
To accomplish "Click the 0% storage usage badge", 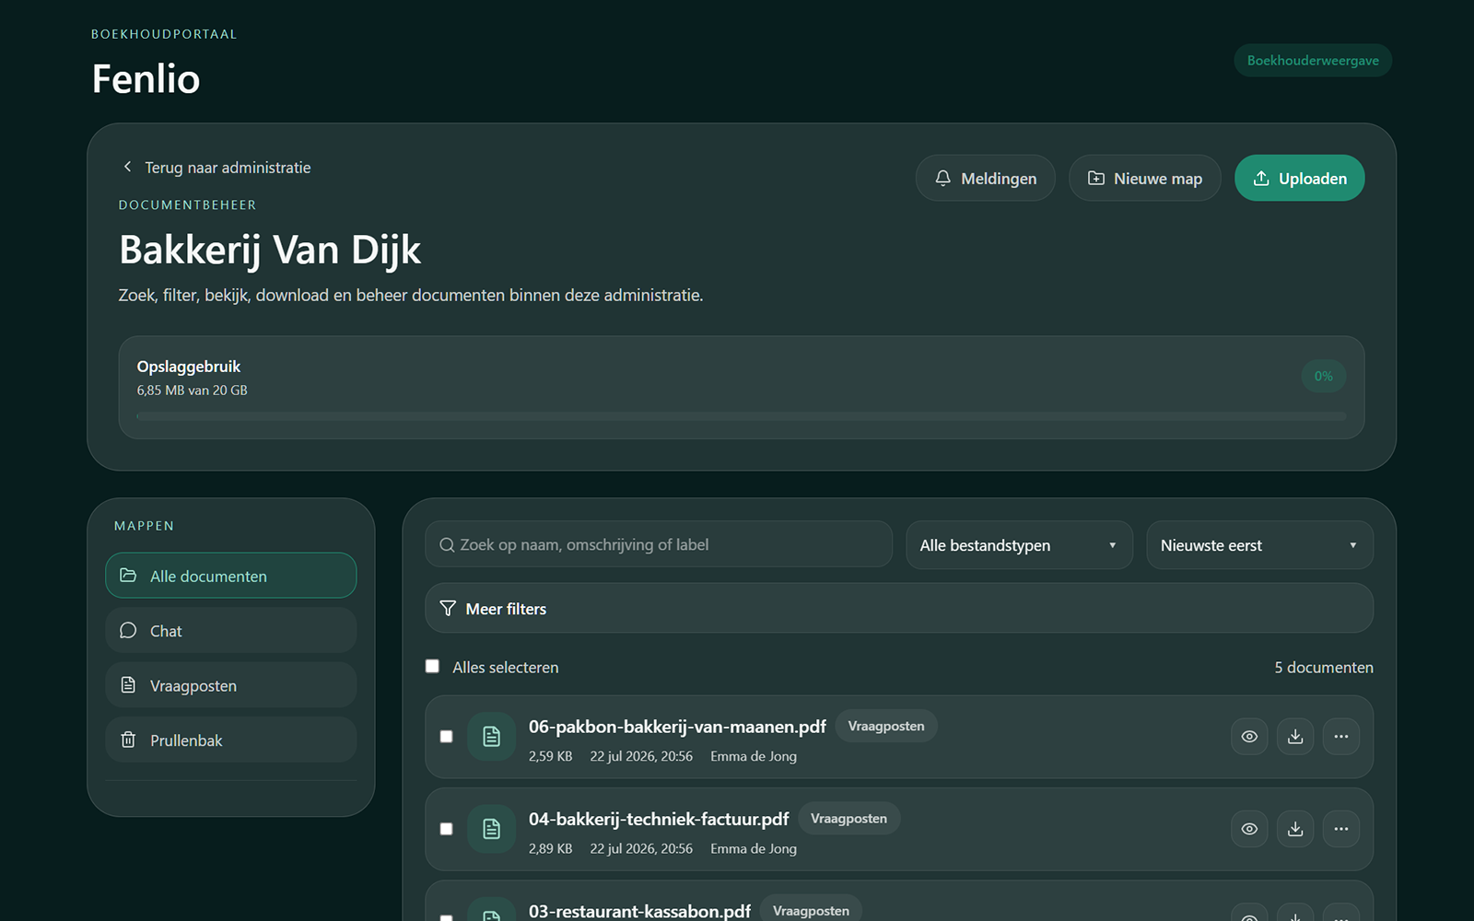I will click(x=1324, y=376).
